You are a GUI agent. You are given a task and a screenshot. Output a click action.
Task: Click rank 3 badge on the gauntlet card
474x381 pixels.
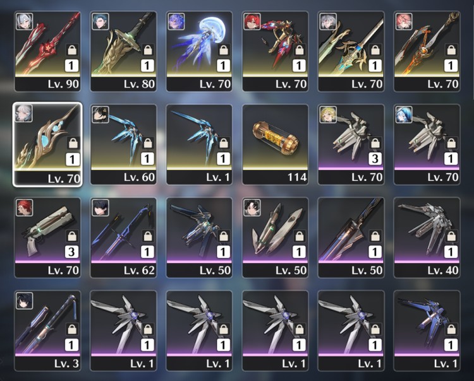coord(375,159)
